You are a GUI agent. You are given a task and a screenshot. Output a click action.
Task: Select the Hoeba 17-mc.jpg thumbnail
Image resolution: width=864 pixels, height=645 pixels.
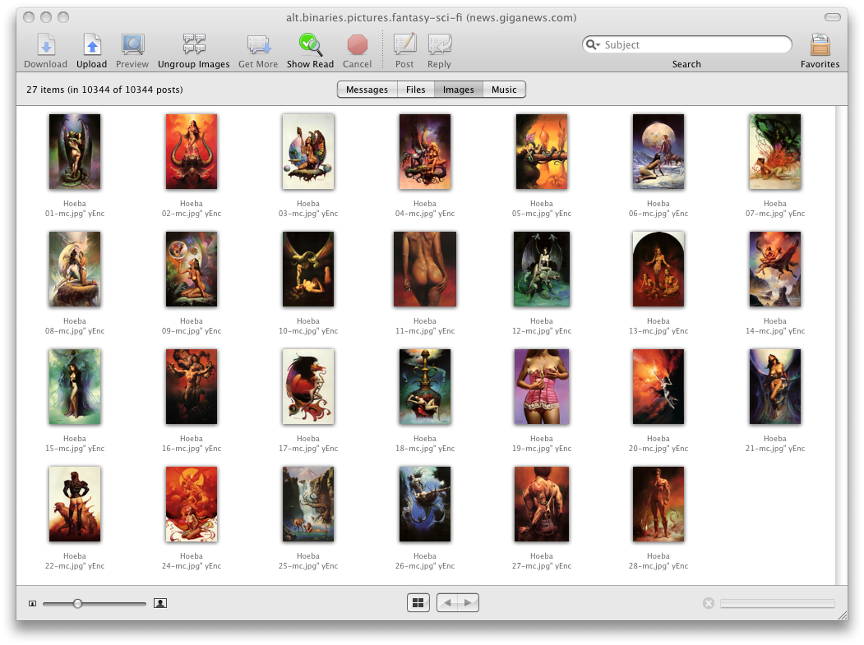click(308, 387)
